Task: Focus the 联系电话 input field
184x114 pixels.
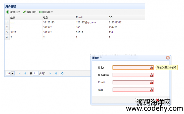Action: tap(131, 75)
